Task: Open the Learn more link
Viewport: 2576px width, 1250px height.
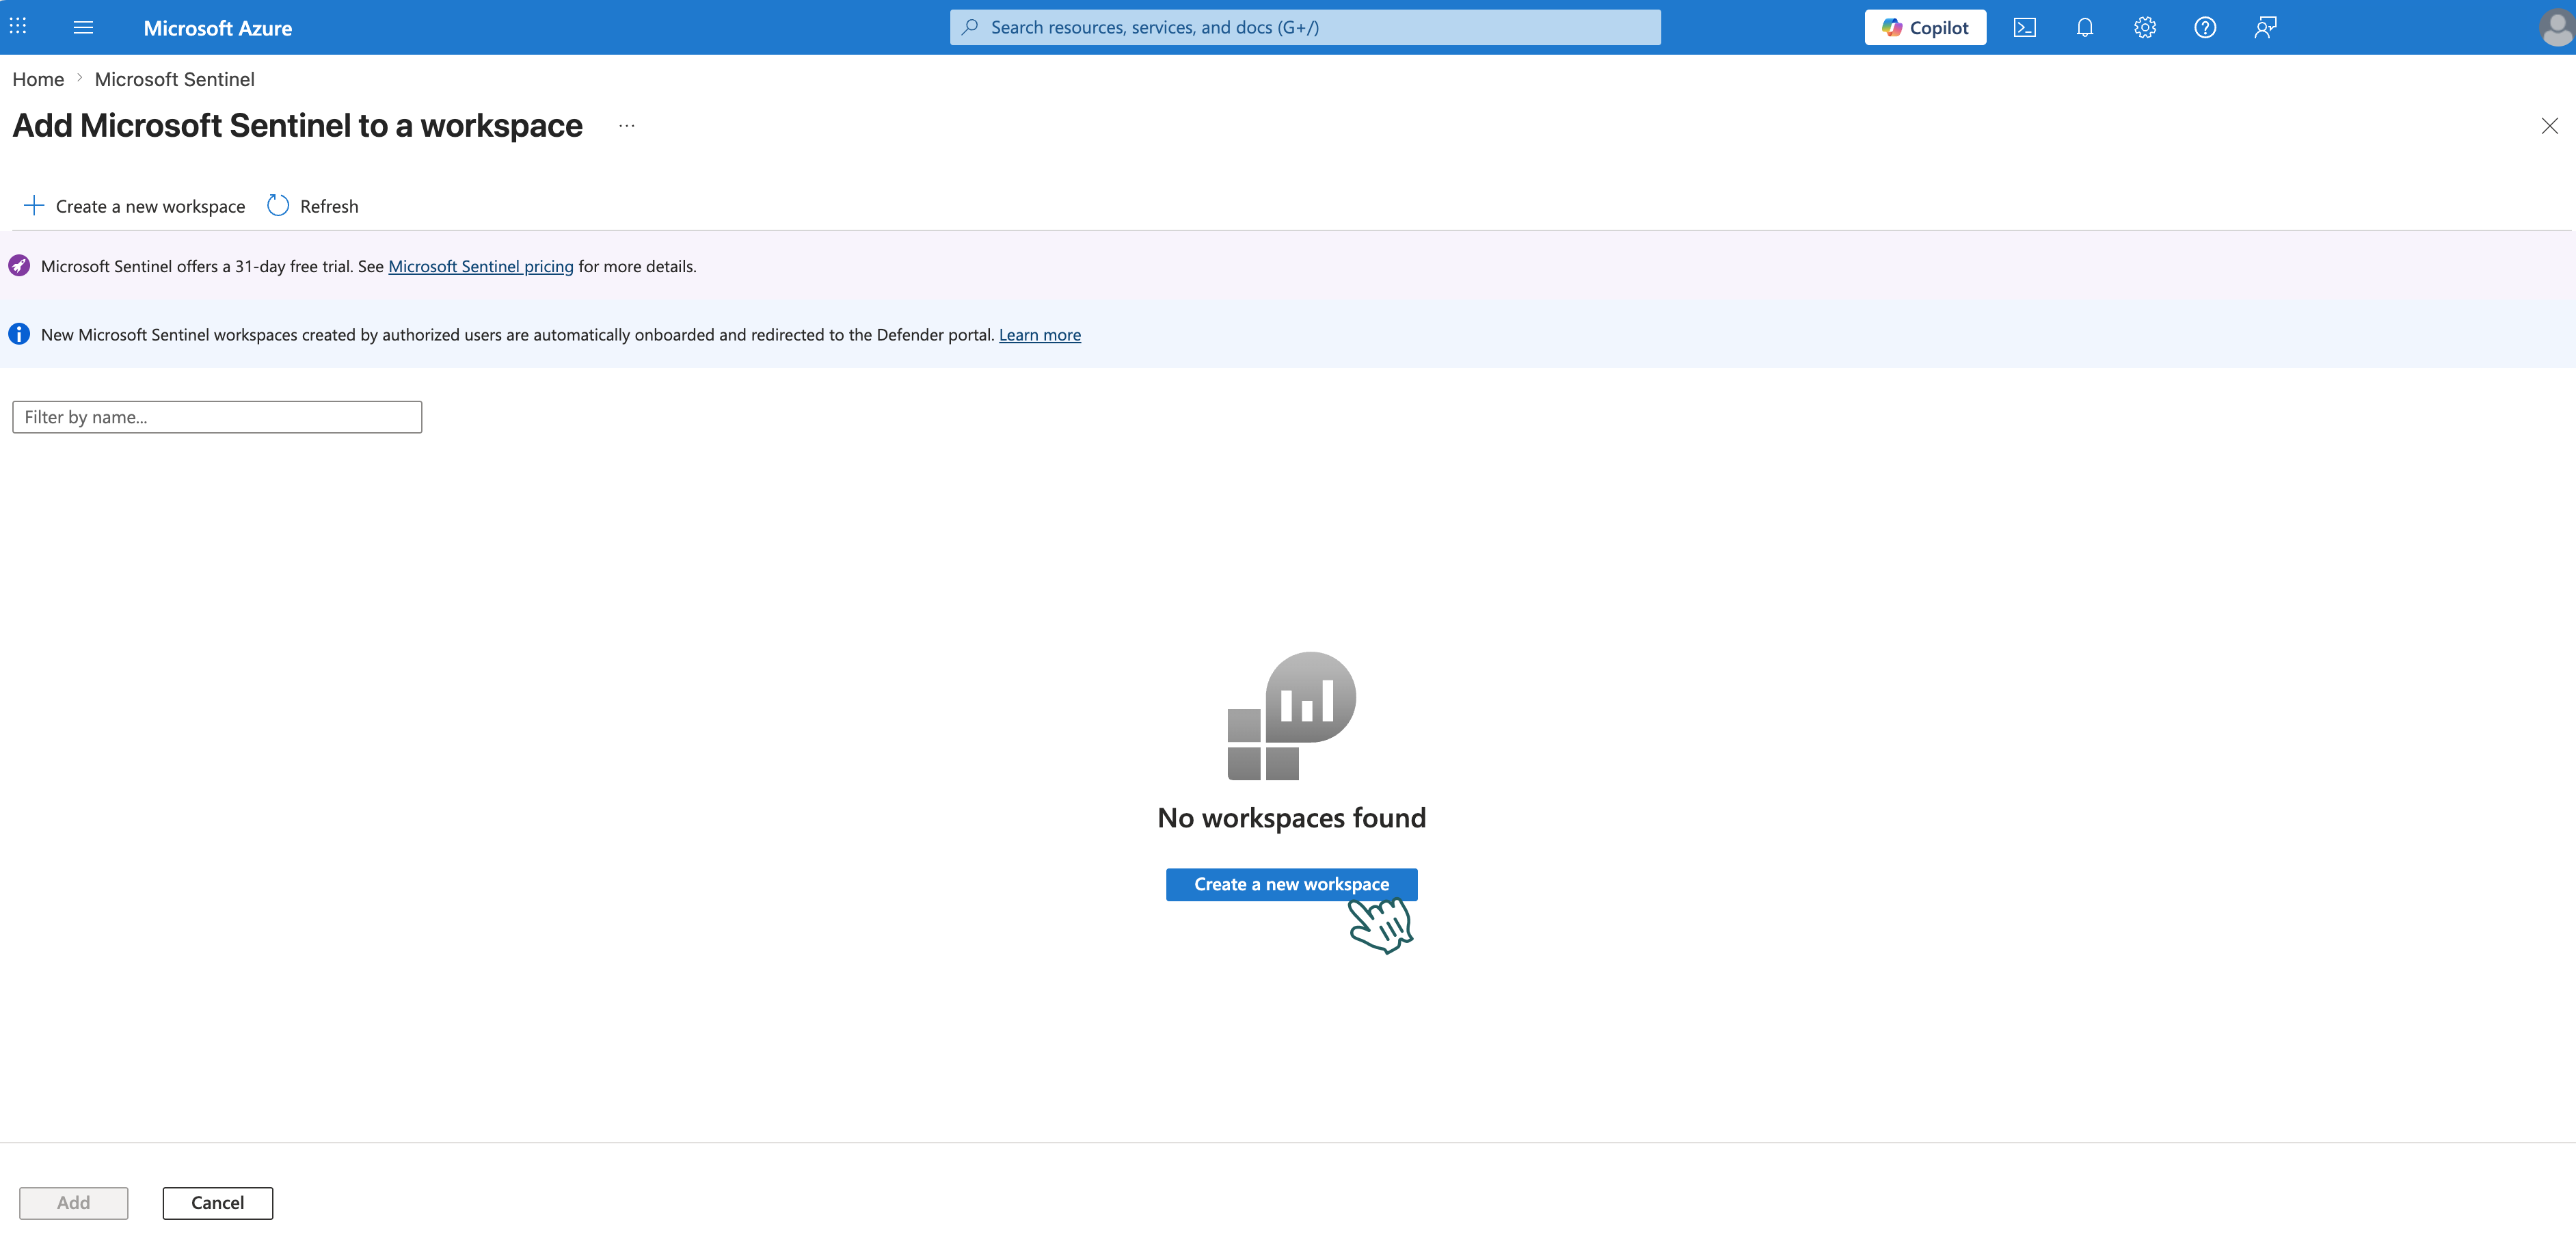Action: coord(1040,335)
